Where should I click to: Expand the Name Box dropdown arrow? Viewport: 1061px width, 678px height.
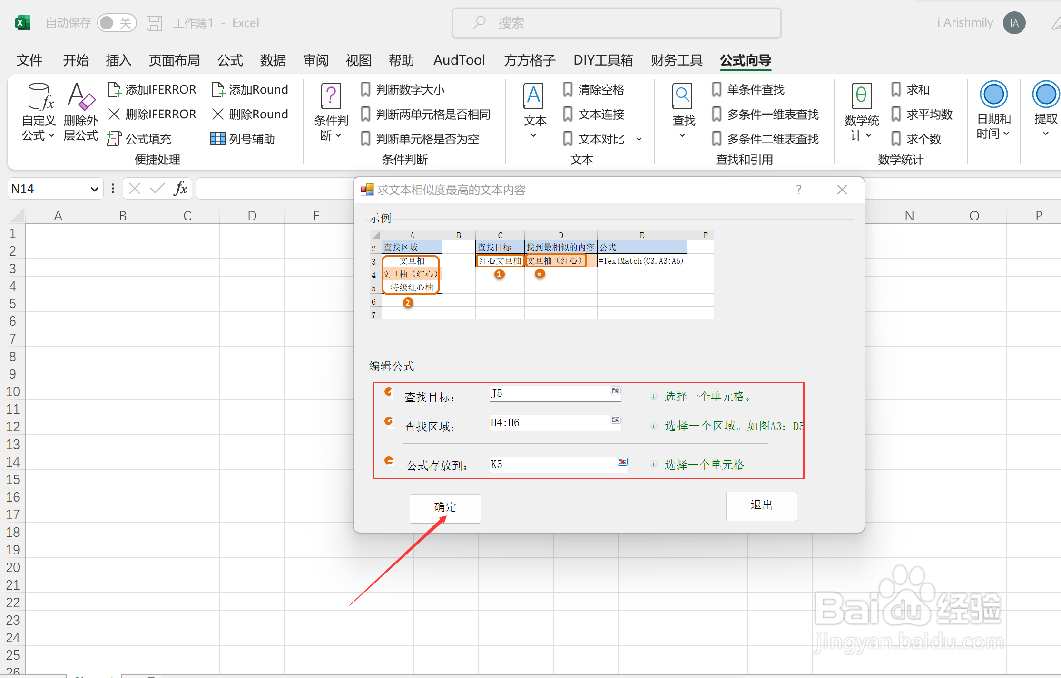pyautogui.click(x=94, y=189)
